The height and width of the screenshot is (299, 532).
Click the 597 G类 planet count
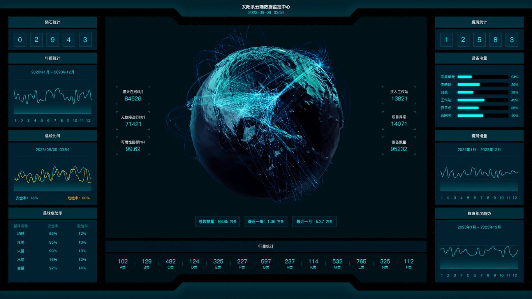pos(266,264)
